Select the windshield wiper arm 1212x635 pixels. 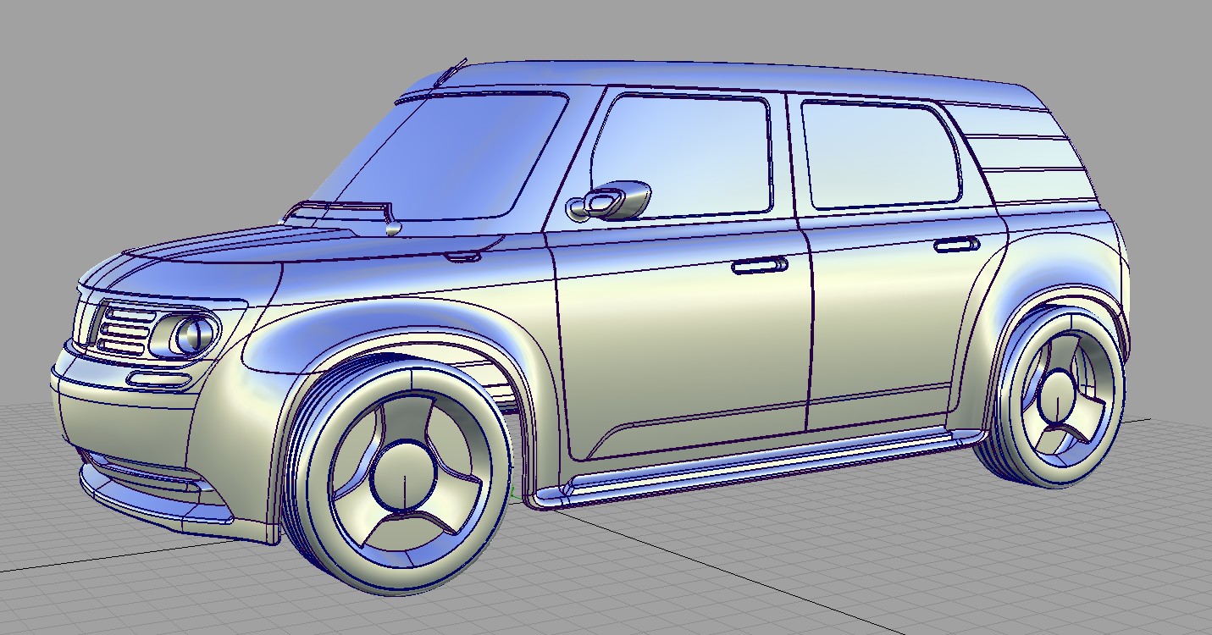coord(339,206)
